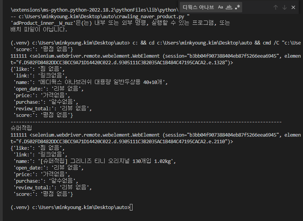Click the 'cmd /C' command text
This screenshot has height=221, width=303.
271,43
